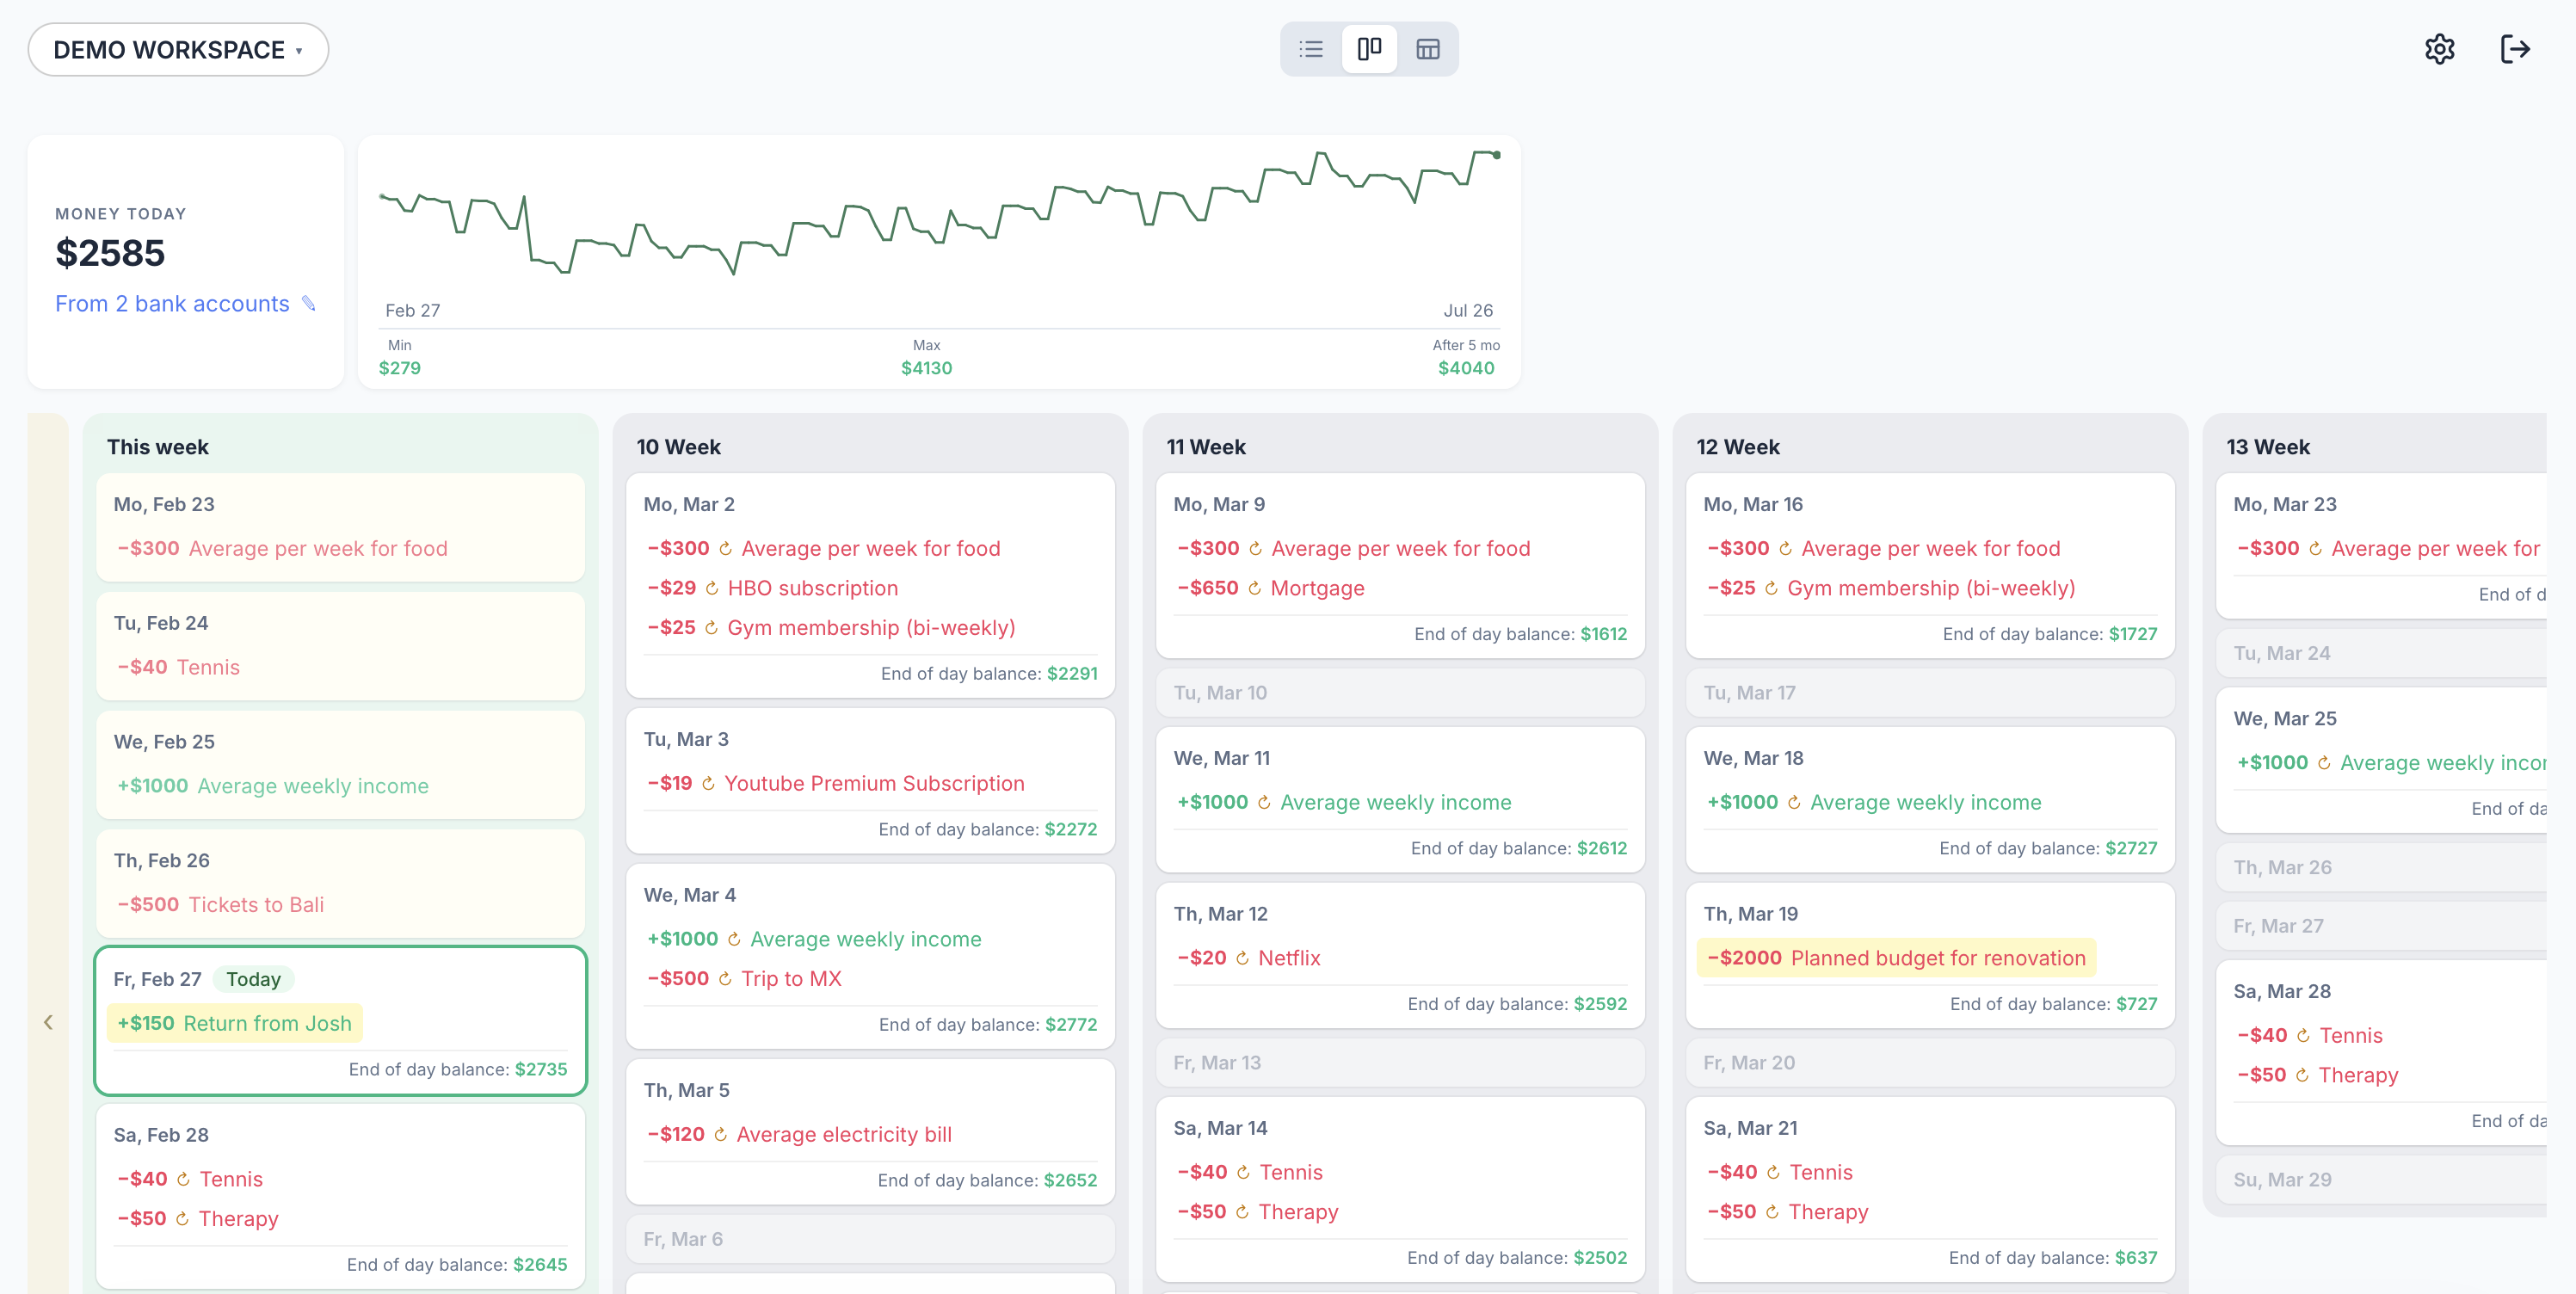Open the Return from Josh transaction
The image size is (2576, 1294).
tap(235, 1023)
